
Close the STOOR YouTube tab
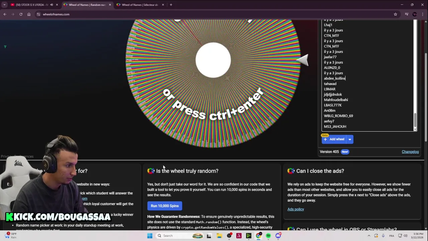pyautogui.click(x=57, y=5)
